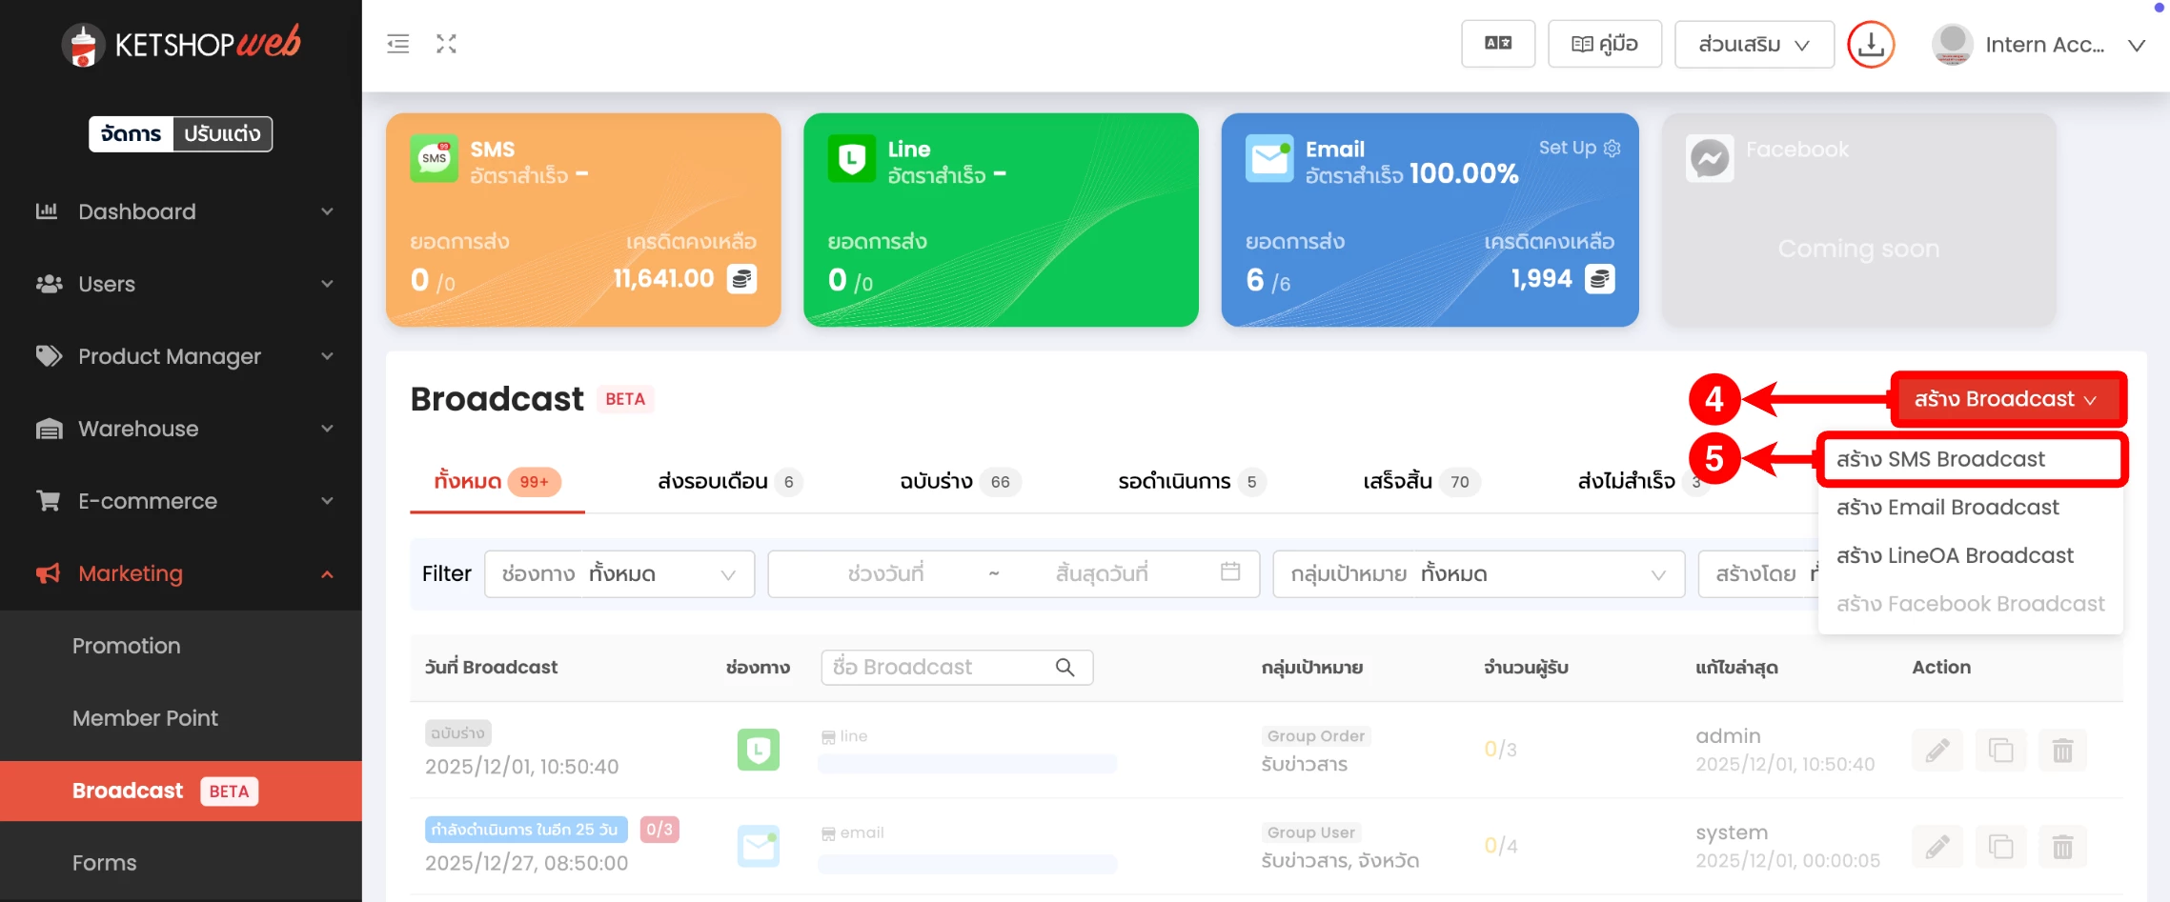Open the กลุ่มเป้าหมาย filter dropdown
Screen dimensions: 2170x902
[x=1477, y=574]
